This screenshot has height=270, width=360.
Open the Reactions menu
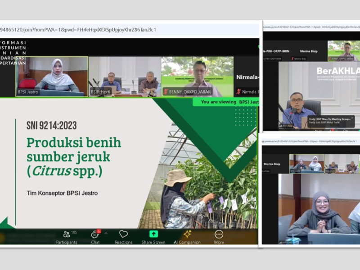pyautogui.click(x=123, y=237)
